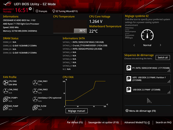Select the CHA_FAN1 fan icon
The height and width of the screenshot is (130, 173).
pos(35,83)
